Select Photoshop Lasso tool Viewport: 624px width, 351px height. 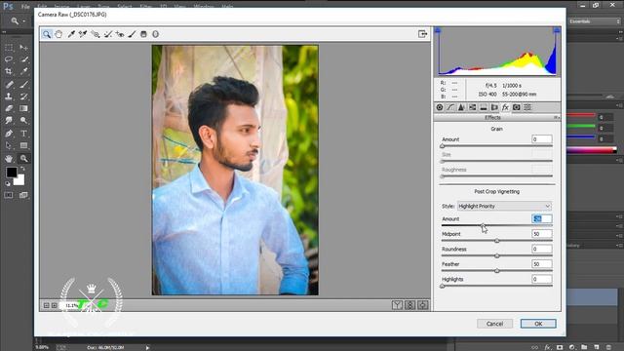9,59
